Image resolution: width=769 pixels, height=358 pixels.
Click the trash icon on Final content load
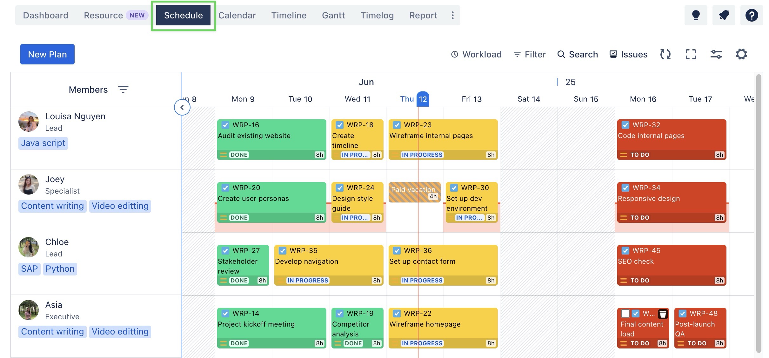[663, 314]
